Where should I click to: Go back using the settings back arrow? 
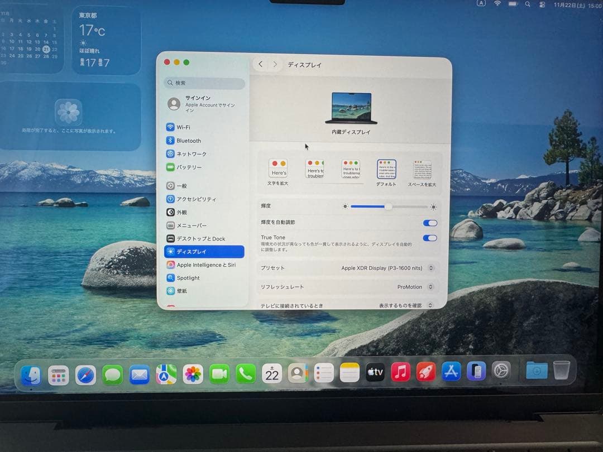[260, 64]
